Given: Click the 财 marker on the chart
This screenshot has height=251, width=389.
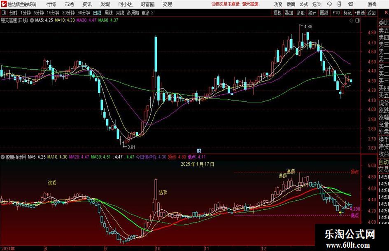Looking at the screenshot, I should (199, 150).
